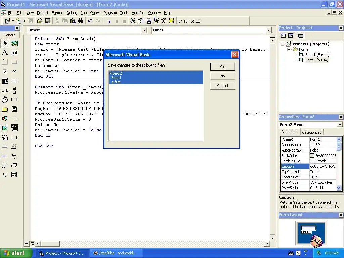Select the VScrollBar control tool
This screenshot has width=344, height=258.
(x=14, y=90)
